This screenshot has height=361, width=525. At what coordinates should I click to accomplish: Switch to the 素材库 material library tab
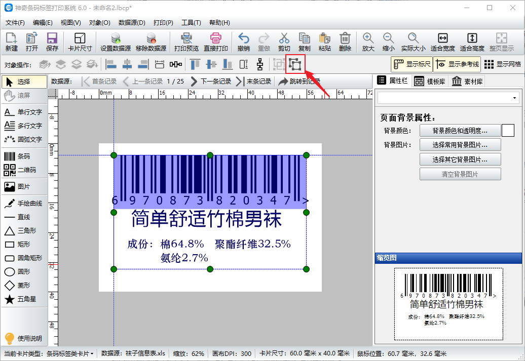click(x=467, y=82)
